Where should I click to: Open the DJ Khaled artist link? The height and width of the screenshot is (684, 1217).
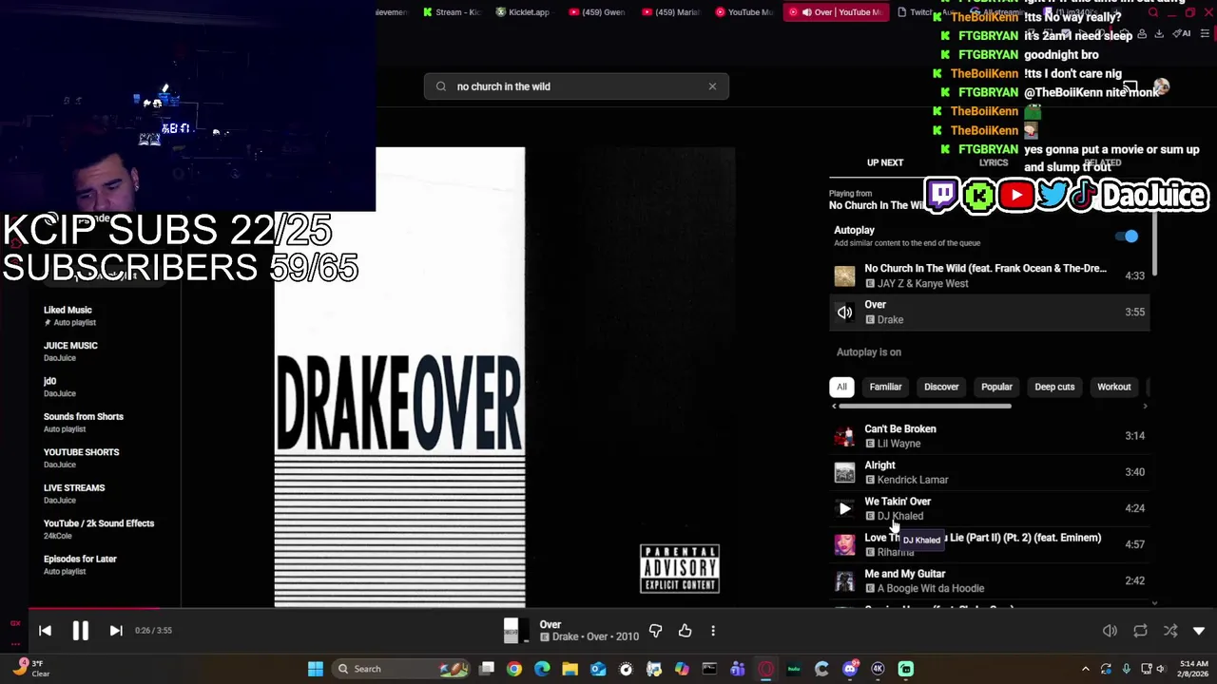point(899,516)
